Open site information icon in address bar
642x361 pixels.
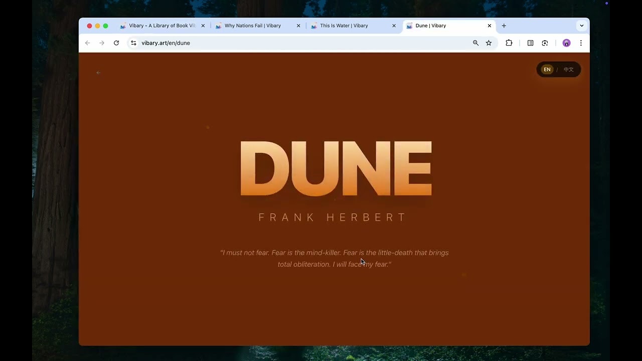(x=133, y=43)
